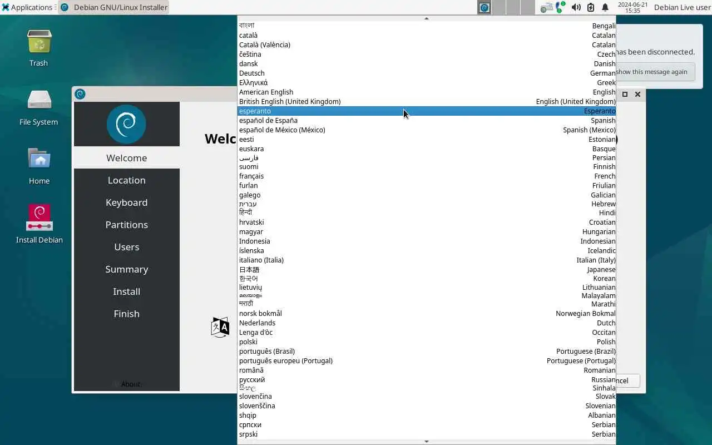Select Nederlands (Dutch) language
The width and height of the screenshot is (712, 445).
pyautogui.click(x=427, y=323)
